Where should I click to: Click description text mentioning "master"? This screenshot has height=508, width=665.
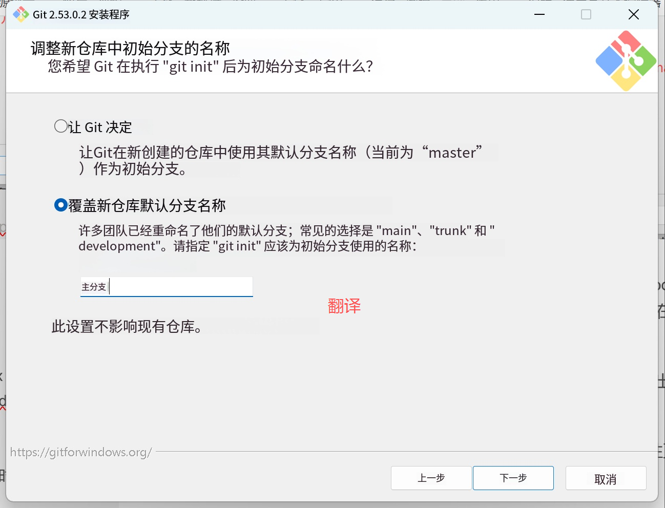pos(281,160)
